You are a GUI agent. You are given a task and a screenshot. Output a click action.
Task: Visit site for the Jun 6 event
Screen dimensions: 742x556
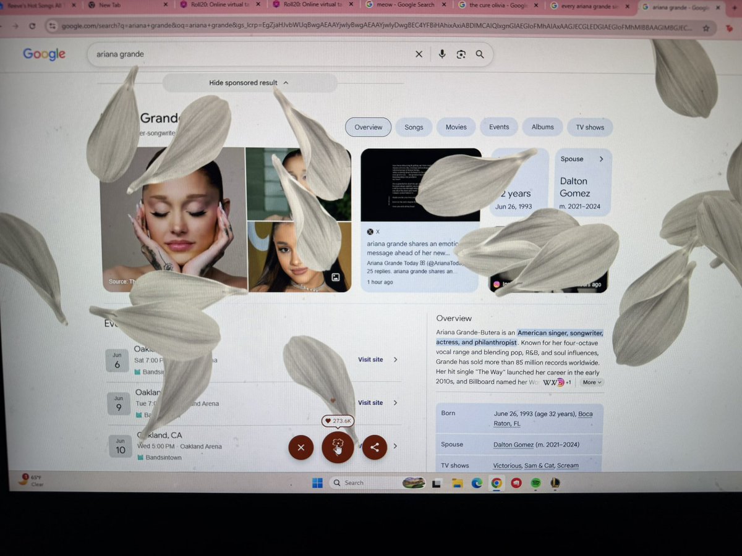[x=370, y=360]
